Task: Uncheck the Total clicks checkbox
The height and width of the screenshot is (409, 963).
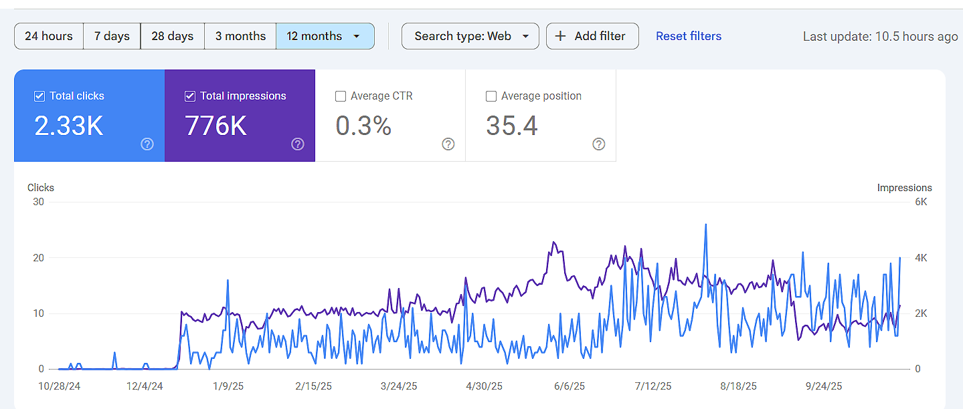Action: 39,96
